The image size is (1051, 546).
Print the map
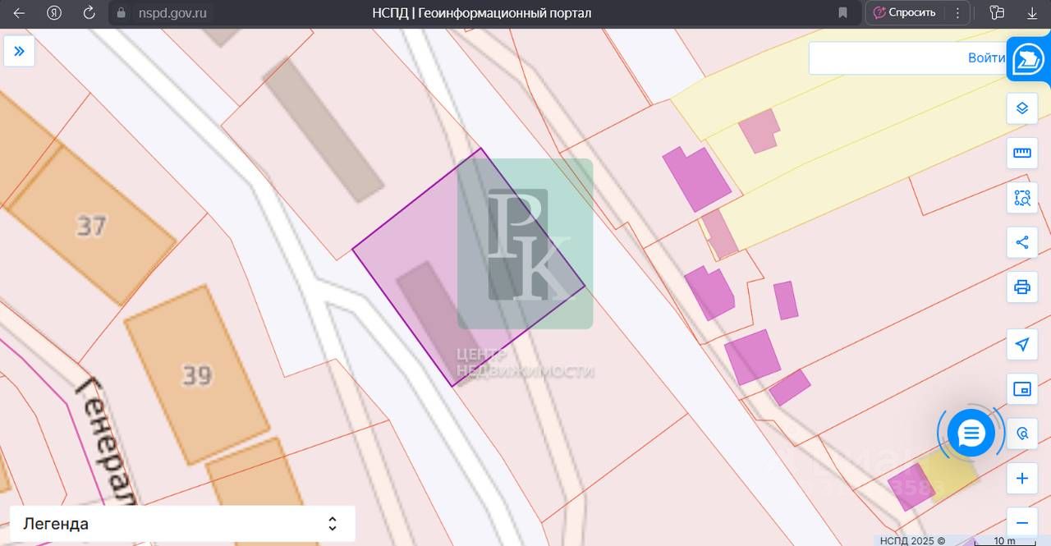1022,287
